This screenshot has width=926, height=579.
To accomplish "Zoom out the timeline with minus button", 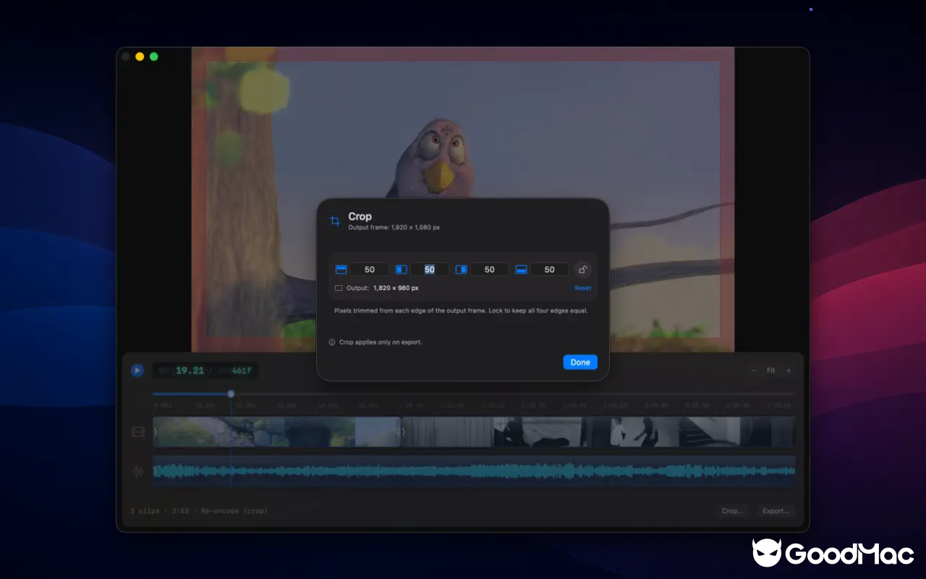I will (x=754, y=371).
